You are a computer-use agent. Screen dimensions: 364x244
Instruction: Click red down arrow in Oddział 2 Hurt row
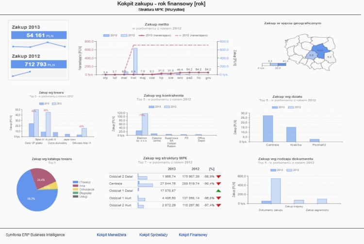[219, 205]
